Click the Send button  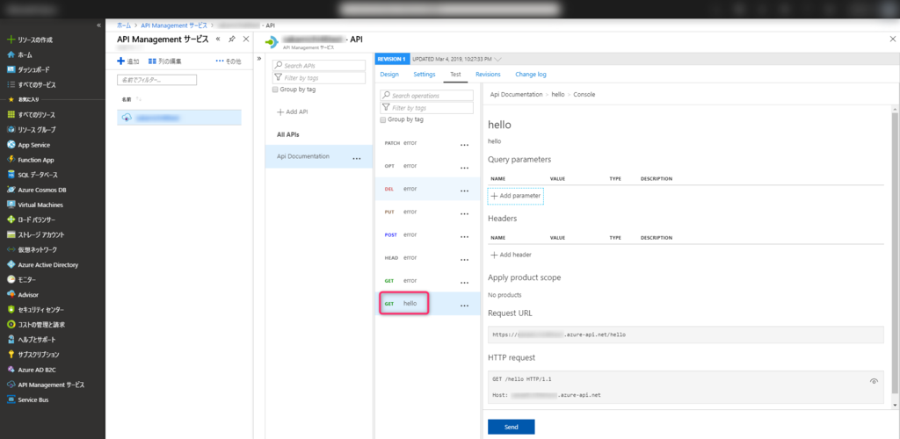pos(512,427)
